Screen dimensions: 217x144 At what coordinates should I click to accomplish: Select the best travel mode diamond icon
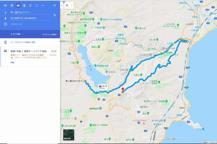12,5
